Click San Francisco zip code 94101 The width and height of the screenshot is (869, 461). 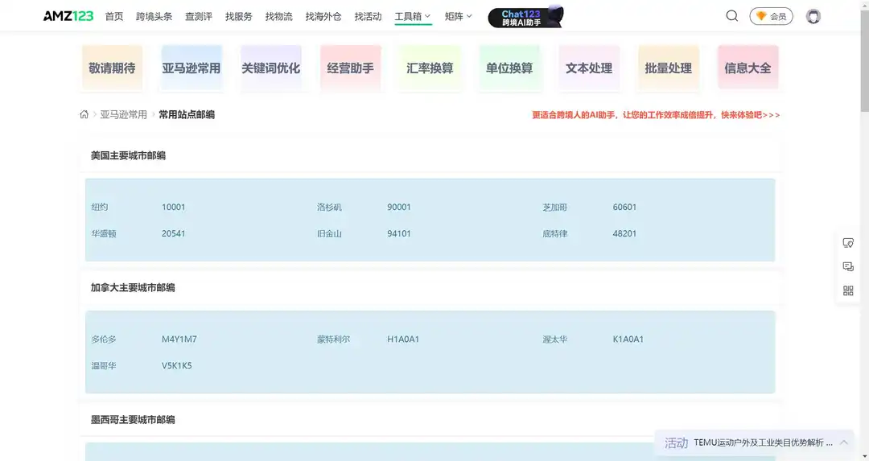click(x=399, y=233)
